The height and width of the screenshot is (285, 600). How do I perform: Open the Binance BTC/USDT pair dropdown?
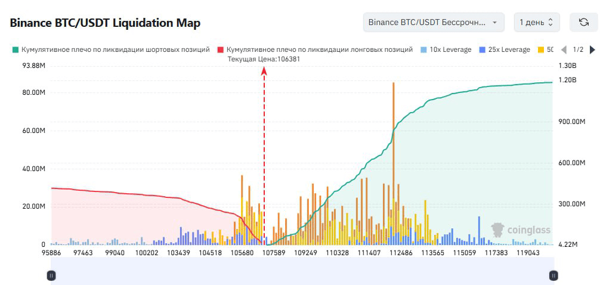434,23
